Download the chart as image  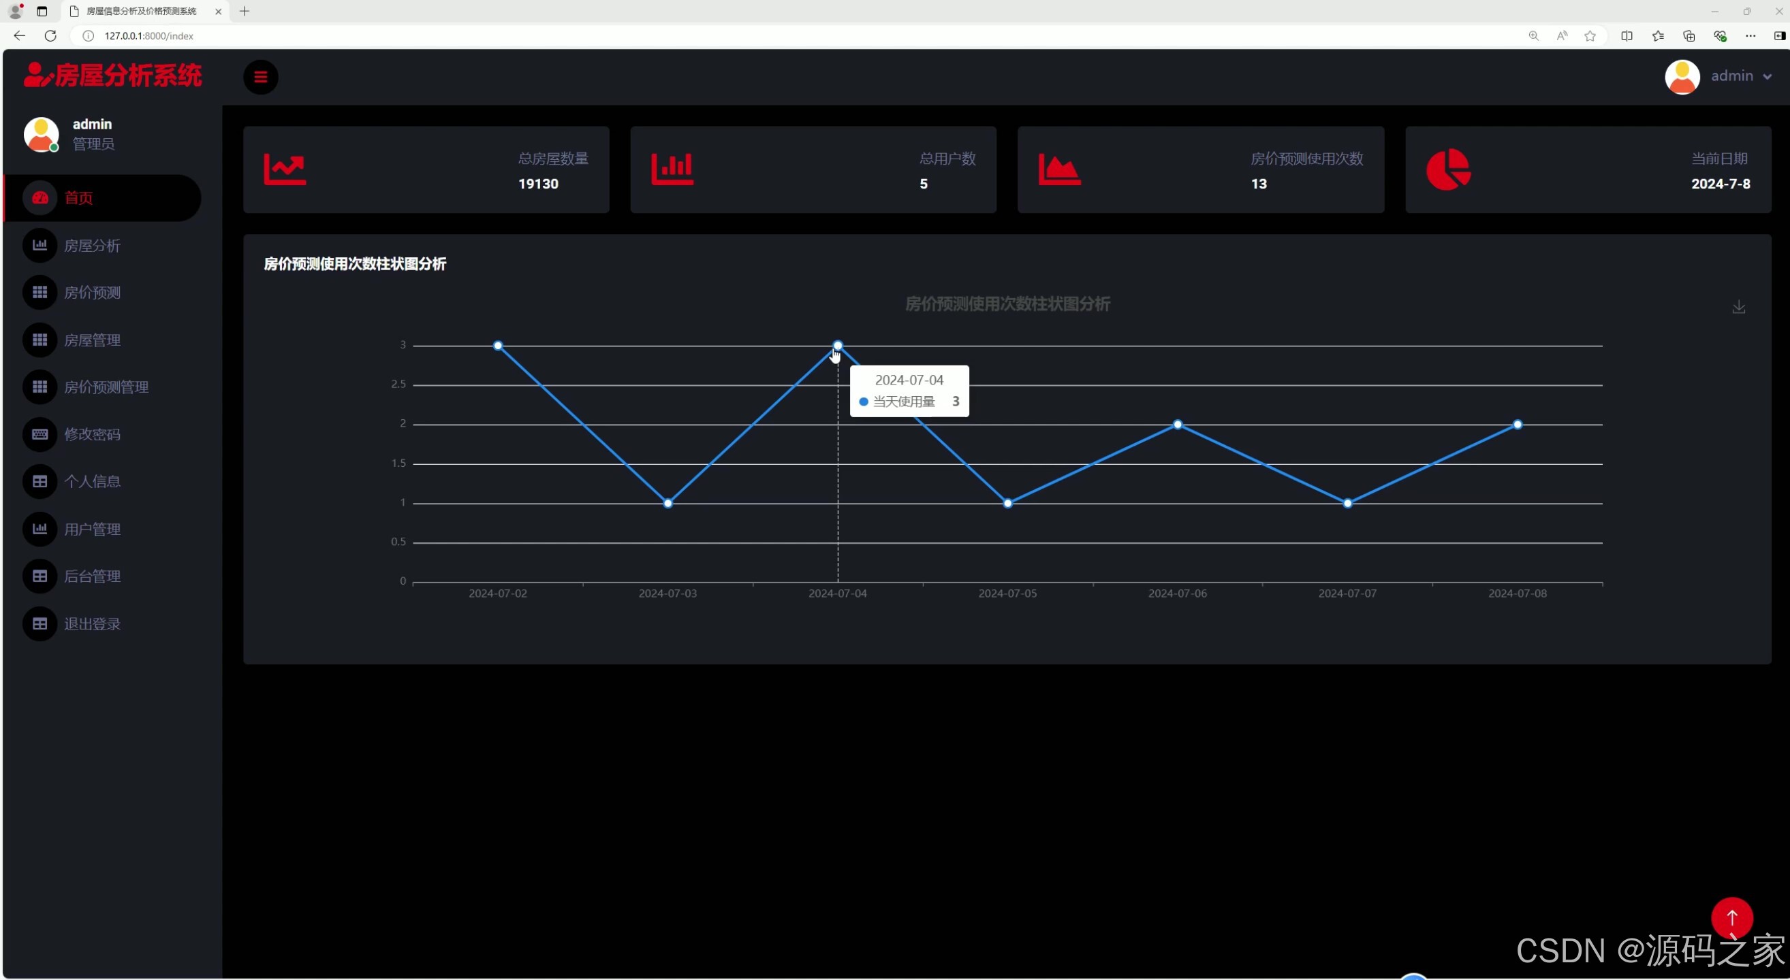pos(1739,307)
